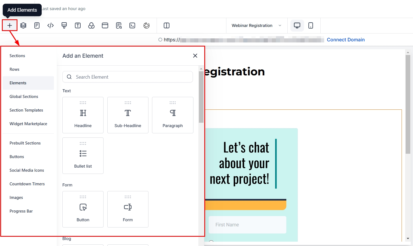Expand the Webinar Registration page dropdown

[256, 25]
